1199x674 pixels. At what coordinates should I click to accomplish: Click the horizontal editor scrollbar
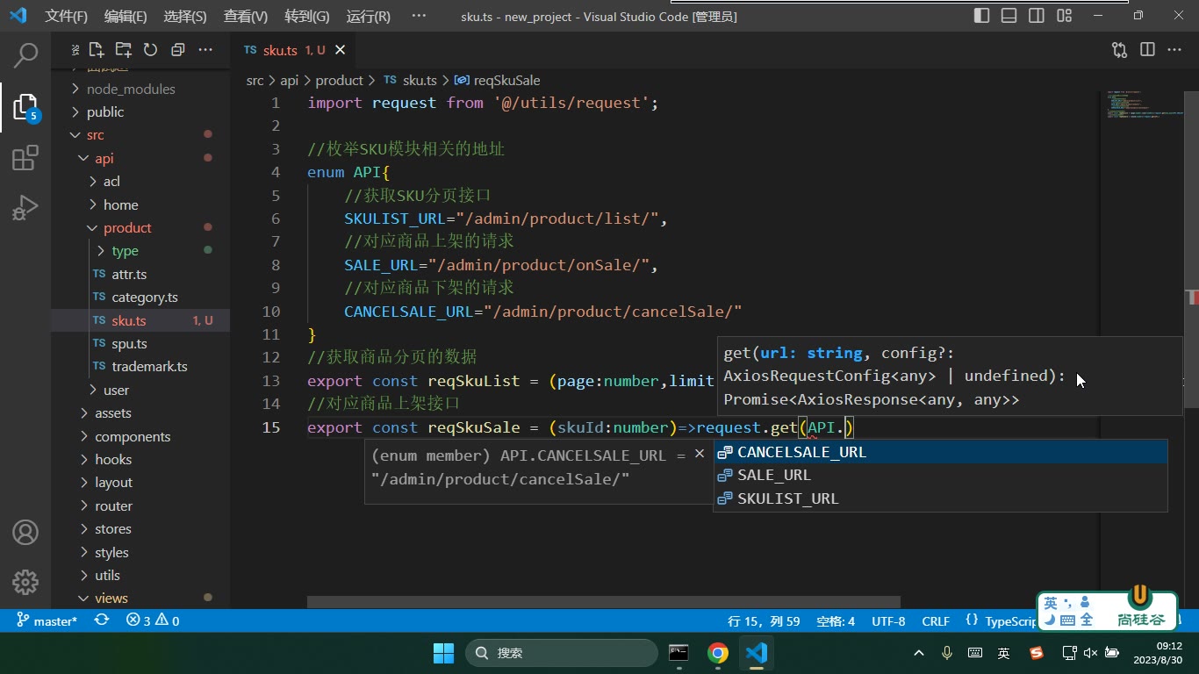pos(604,602)
